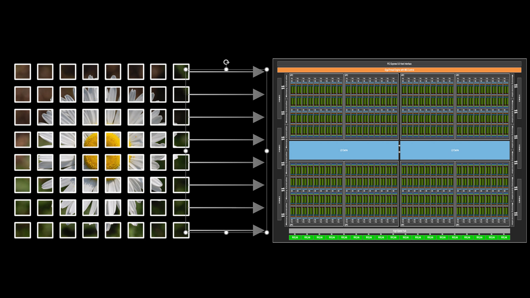
Task: Click the leftmost NVLink block
Action: [x=295, y=237]
